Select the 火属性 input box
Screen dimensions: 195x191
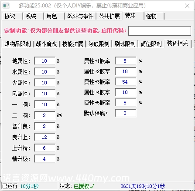pos(44,83)
